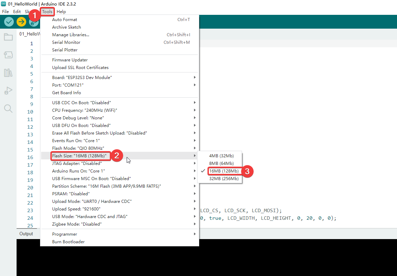Select 32MB (256Mb) flash size

point(220,179)
